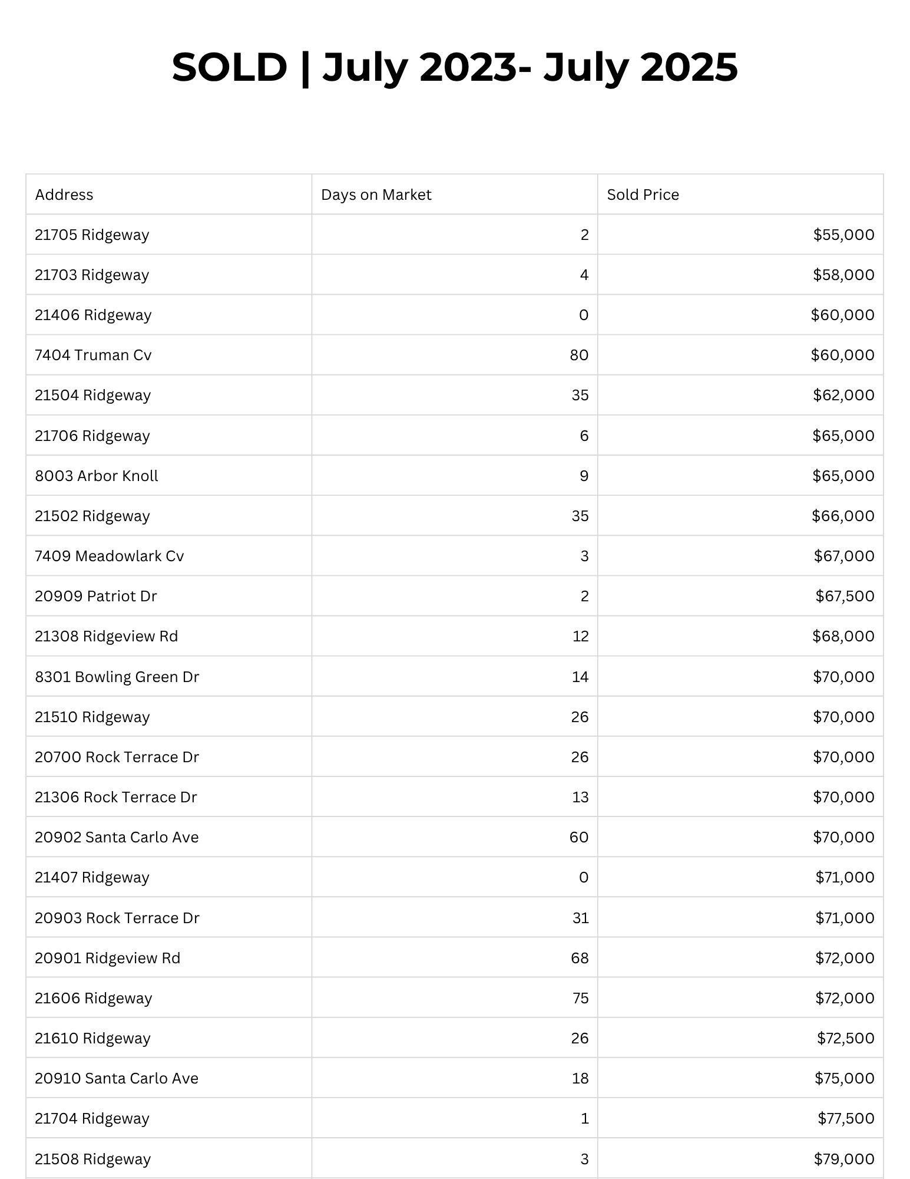910x1179 pixels.
Task: Select the 20902 Santa Carlo Ave address
Action: pyautogui.click(x=117, y=837)
